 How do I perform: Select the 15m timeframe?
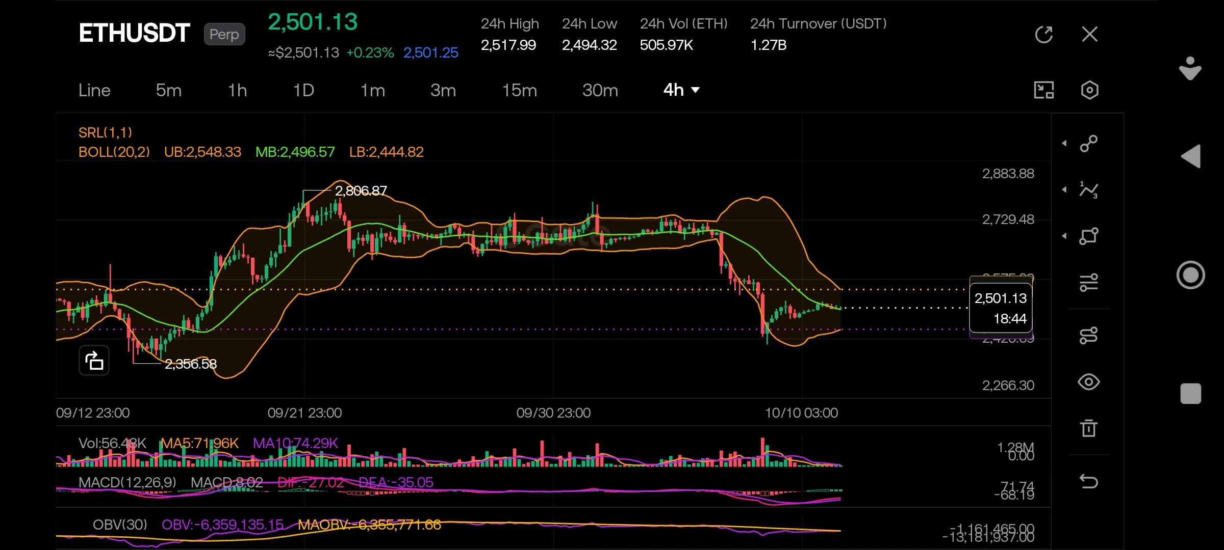tap(520, 90)
